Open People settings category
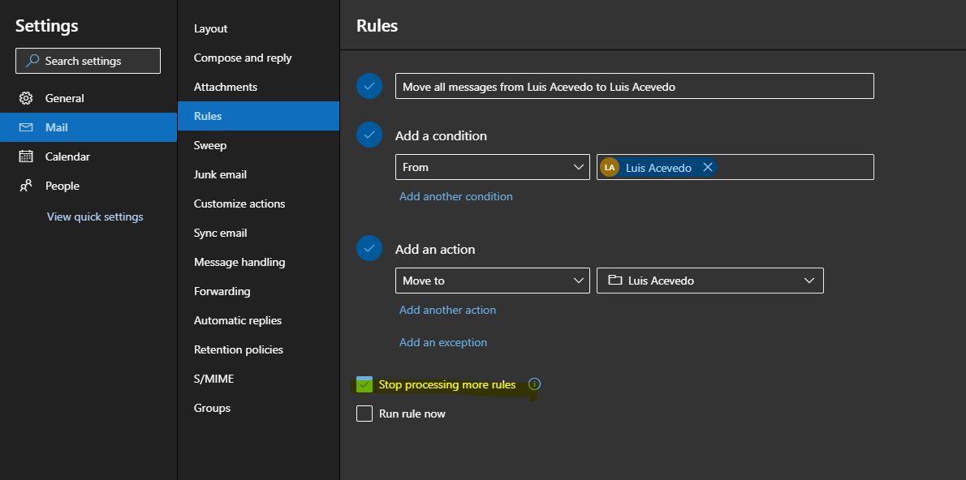Screen dimensions: 966x480 (88, 186)
